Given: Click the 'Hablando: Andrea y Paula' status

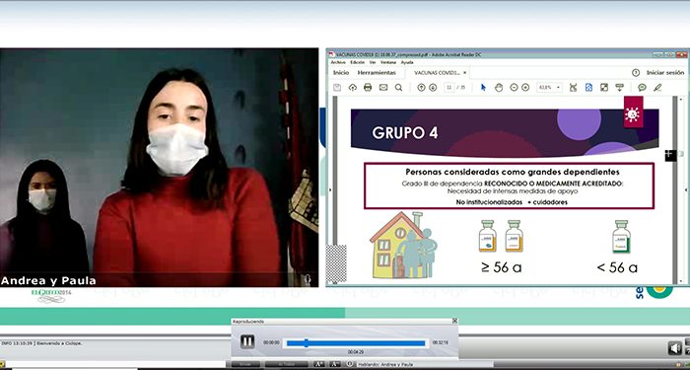Looking at the screenshot, I should (x=385, y=365).
